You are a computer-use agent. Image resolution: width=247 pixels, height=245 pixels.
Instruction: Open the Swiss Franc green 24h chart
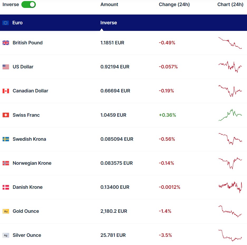click(230, 115)
